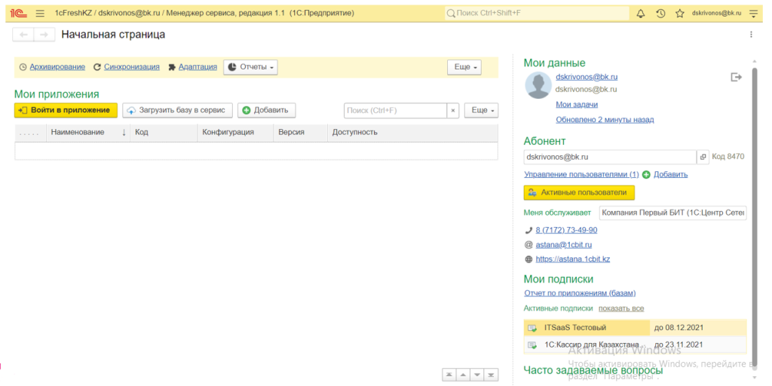Image resolution: width=772 pixels, height=386 pixels.
Task: Click Войти в приложение button
Action: [66, 110]
